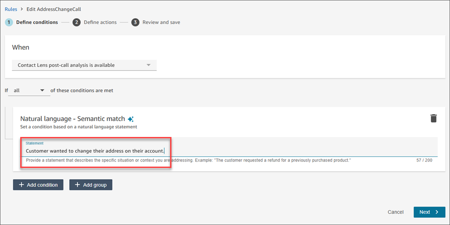Screen dimensions: 450x225
Task: Focus the Statement text input field
Action: coord(225,151)
